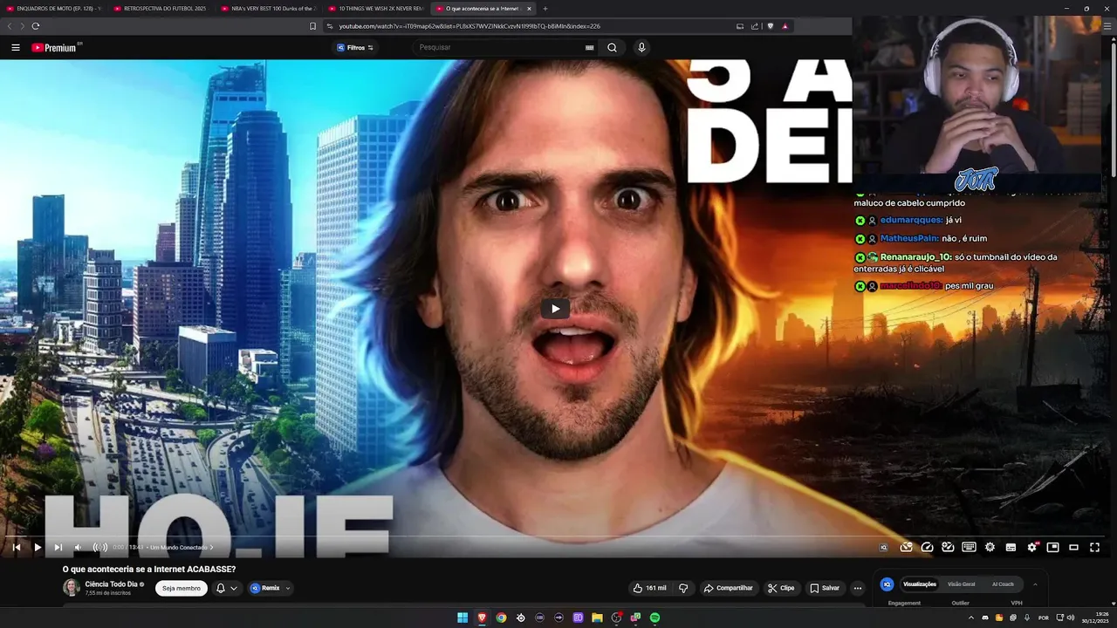The height and width of the screenshot is (628, 1117).
Task: Enter fullscreen mode
Action: point(1094,547)
